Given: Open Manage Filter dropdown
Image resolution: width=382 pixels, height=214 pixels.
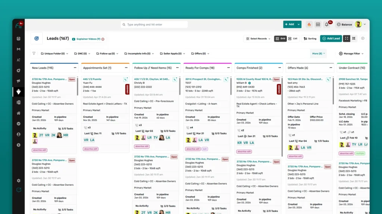Looking at the screenshot, I should [351, 53].
